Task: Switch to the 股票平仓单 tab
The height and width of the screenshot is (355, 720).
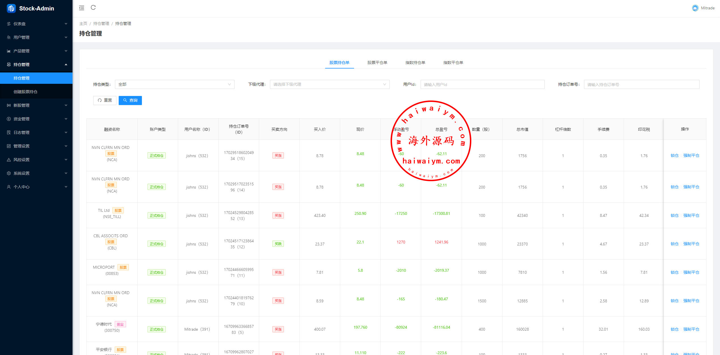Action: coord(377,63)
